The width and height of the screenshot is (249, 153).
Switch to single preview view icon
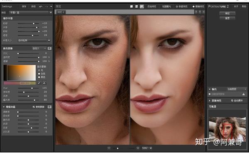[132, 7]
